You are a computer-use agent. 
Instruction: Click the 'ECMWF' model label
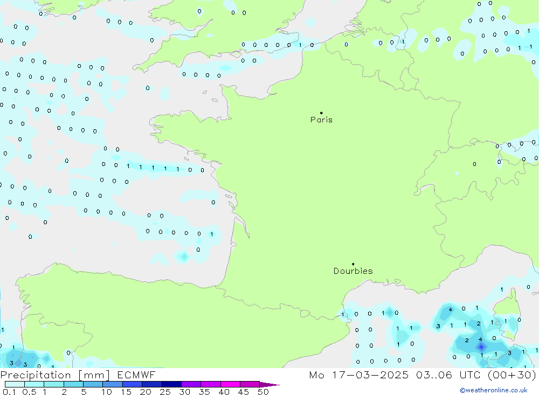(x=136, y=375)
